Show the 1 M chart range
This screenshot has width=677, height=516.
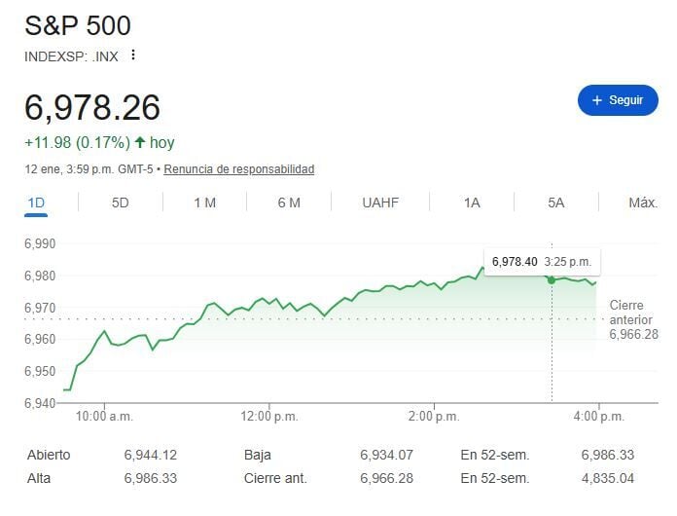(x=204, y=203)
